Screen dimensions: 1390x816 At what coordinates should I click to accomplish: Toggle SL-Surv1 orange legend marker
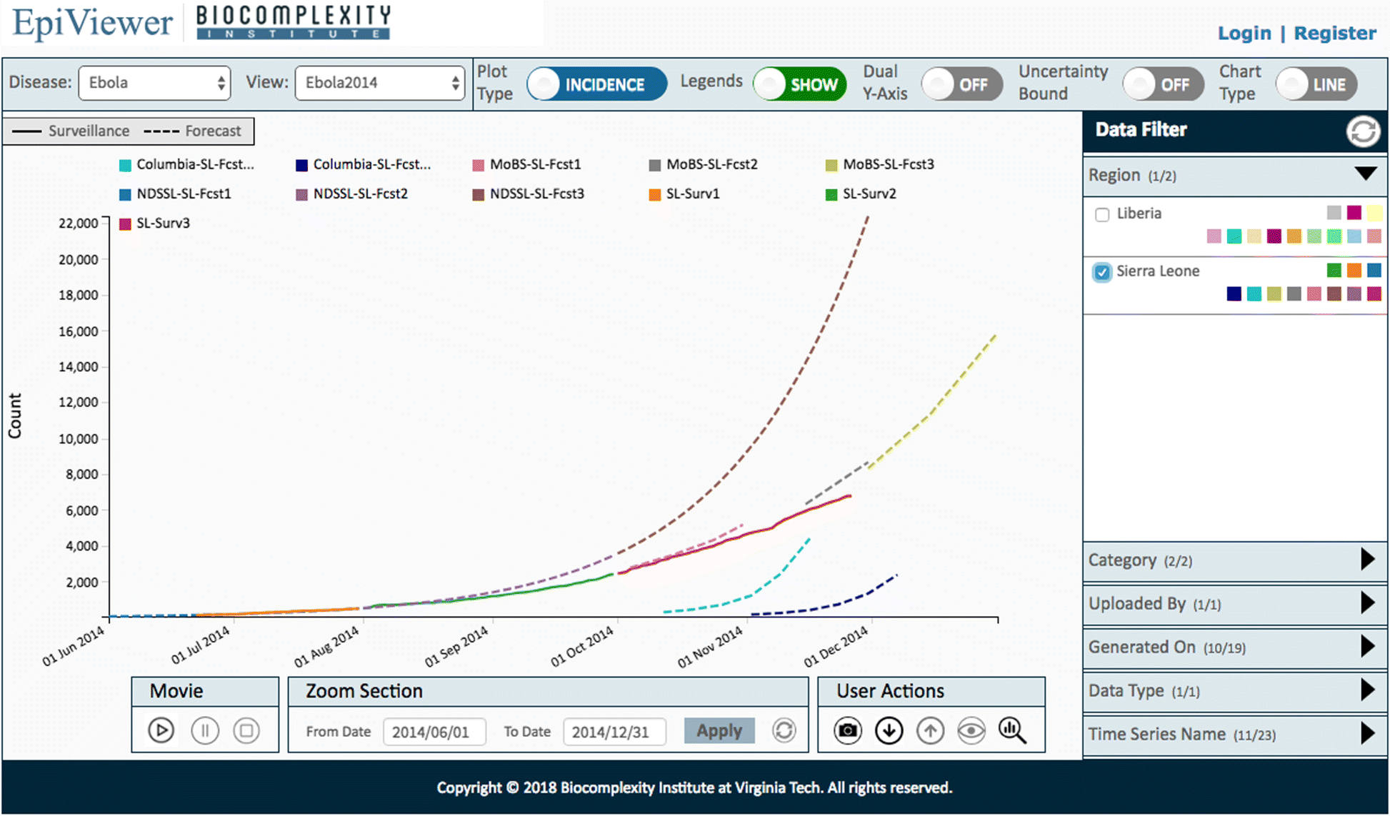click(x=655, y=194)
